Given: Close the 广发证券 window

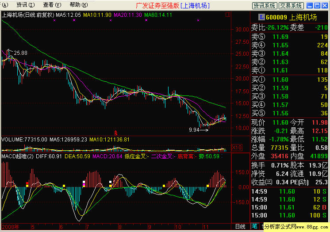Looking at the screenshot, I should (x=325, y=5).
